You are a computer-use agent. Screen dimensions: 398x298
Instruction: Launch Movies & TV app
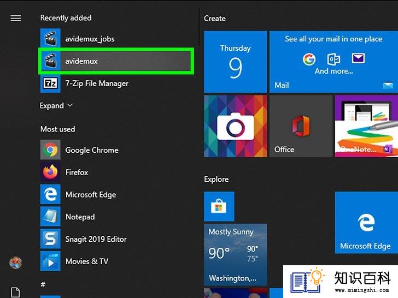tap(115, 261)
